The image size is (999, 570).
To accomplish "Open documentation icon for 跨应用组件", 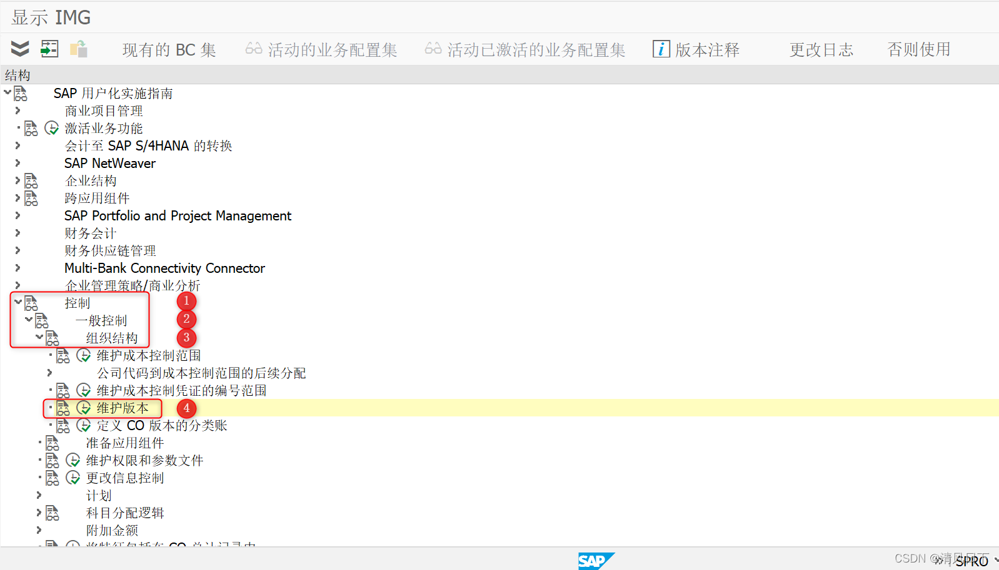I will pos(31,199).
